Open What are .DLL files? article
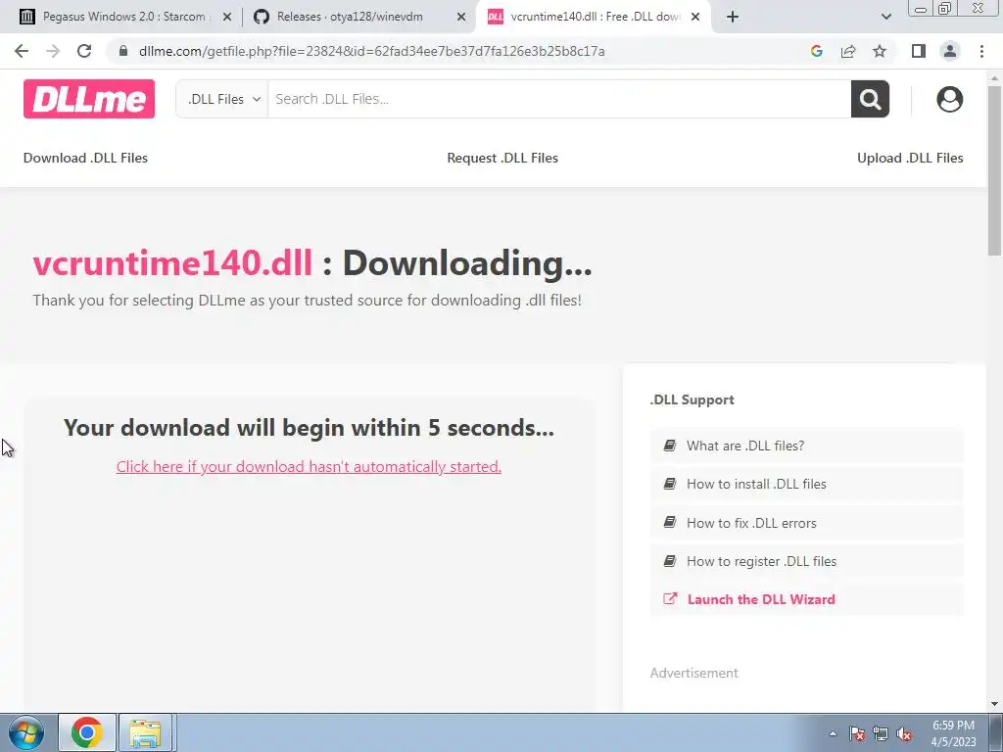The width and height of the screenshot is (1003, 752). click(807, 446)
